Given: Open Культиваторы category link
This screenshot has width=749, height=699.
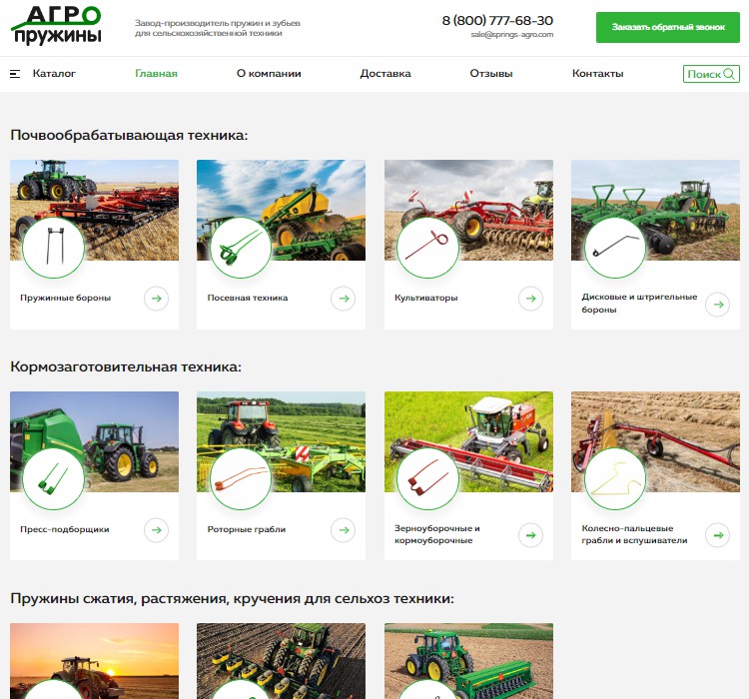Looking at the screenshot, I should [x=426, y=298].
